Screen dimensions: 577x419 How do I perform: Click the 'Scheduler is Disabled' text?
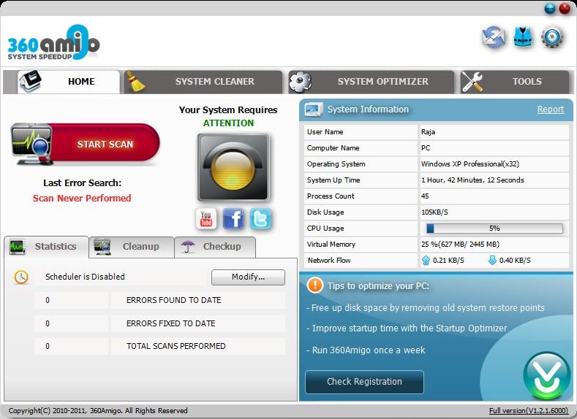tap(85, 277)
